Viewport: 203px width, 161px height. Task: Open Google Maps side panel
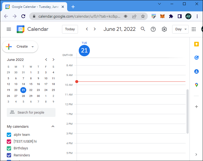coord(197,85)
